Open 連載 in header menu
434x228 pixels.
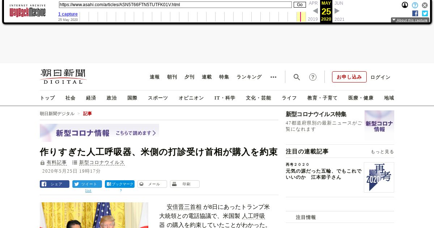click(x=207, y=77)
